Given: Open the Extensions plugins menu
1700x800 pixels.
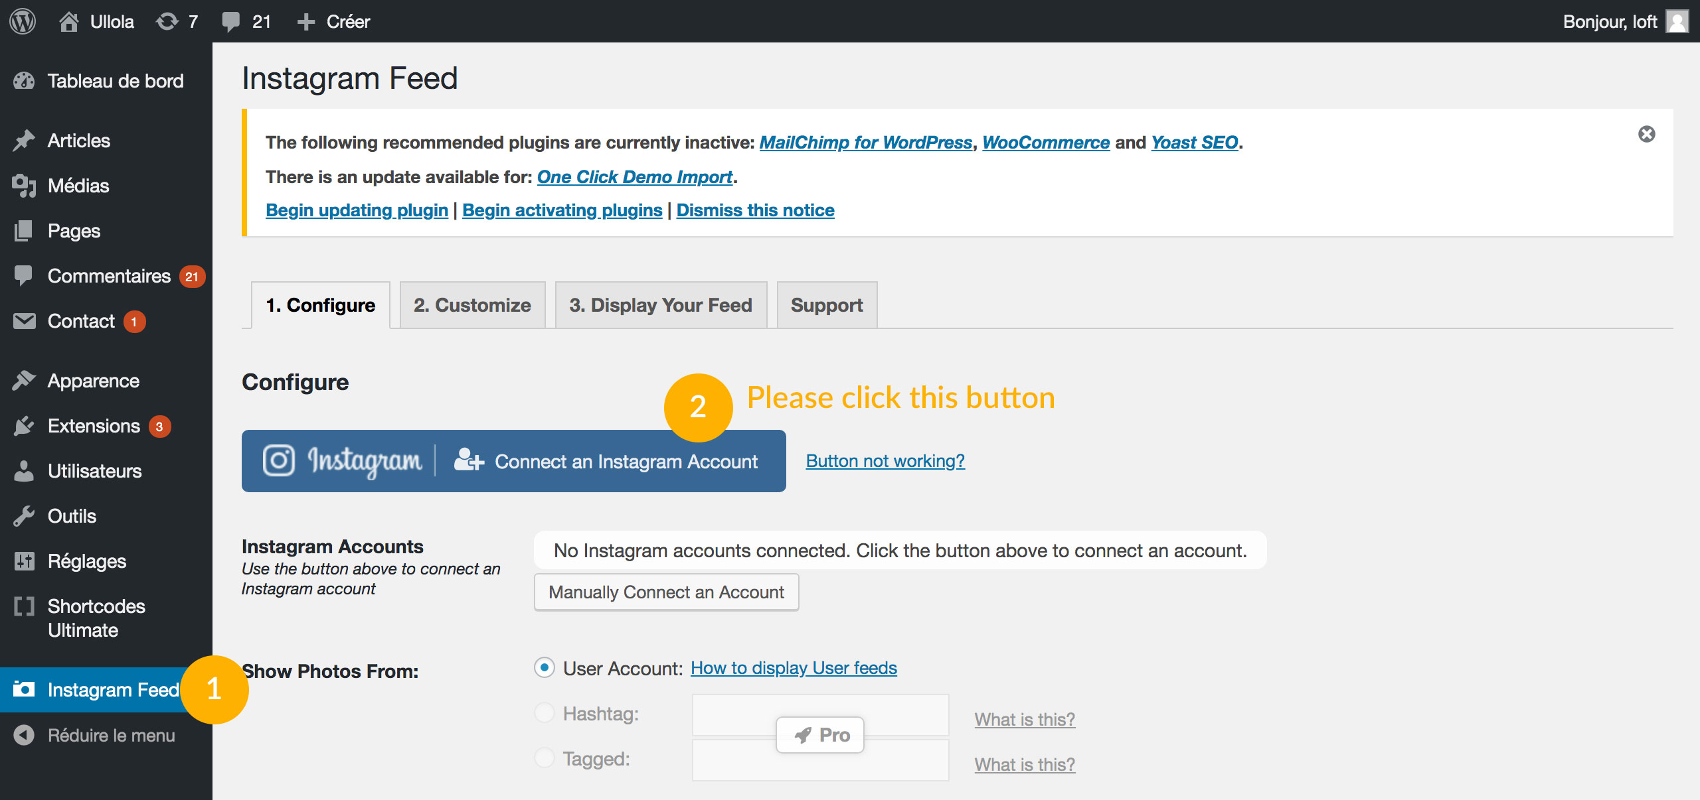Looking at the screenshot, I should (93, 426).
